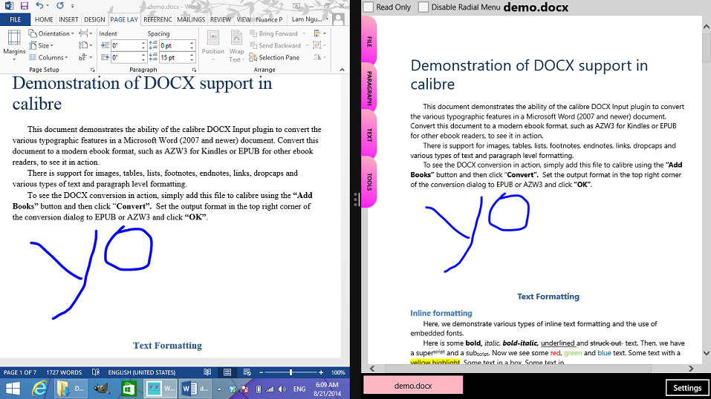The width and height of the screenshot is (711, 399).
Task: Click the Settings button
Action: (x=687, y=388)
